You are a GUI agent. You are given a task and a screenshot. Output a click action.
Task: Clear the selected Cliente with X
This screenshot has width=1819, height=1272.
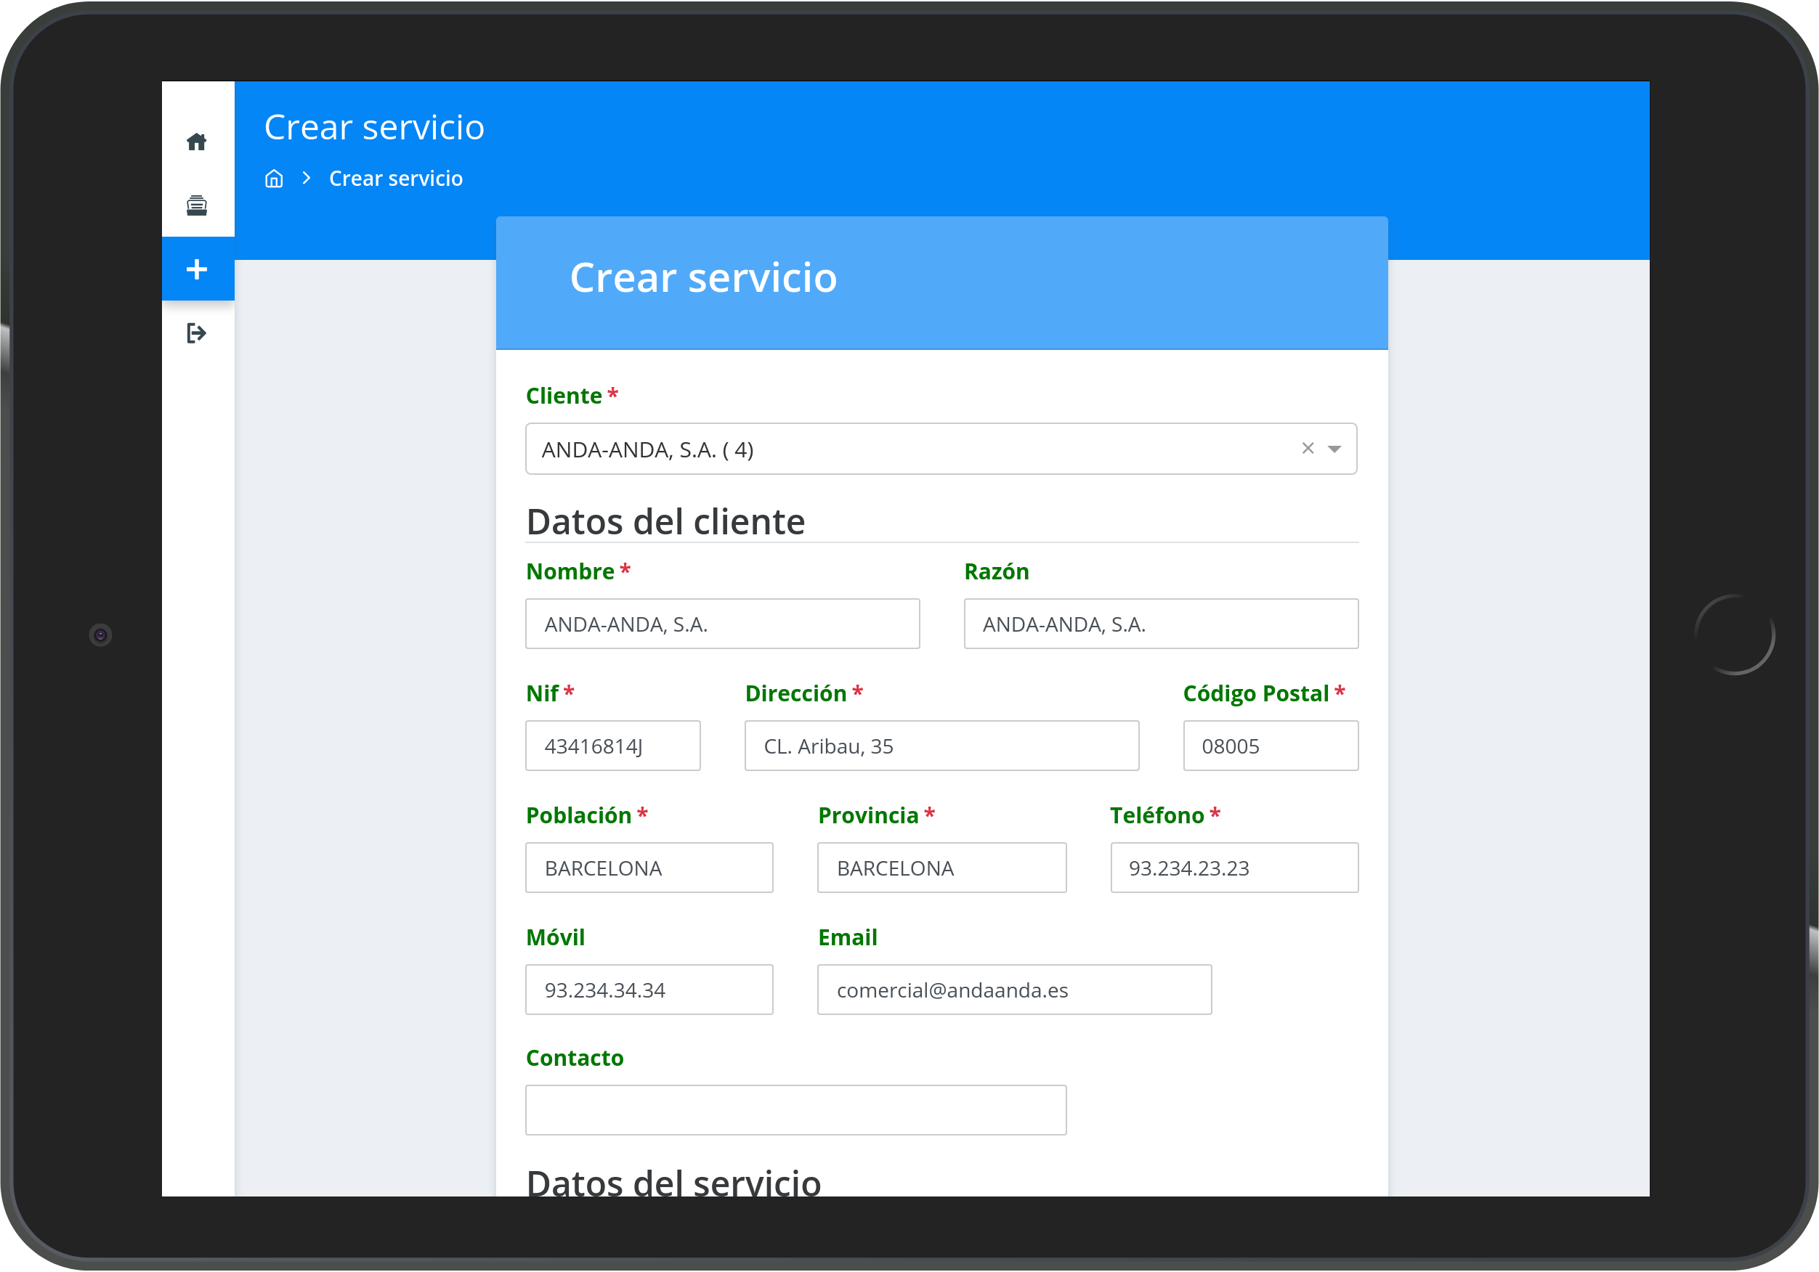tap(1307, 448)
